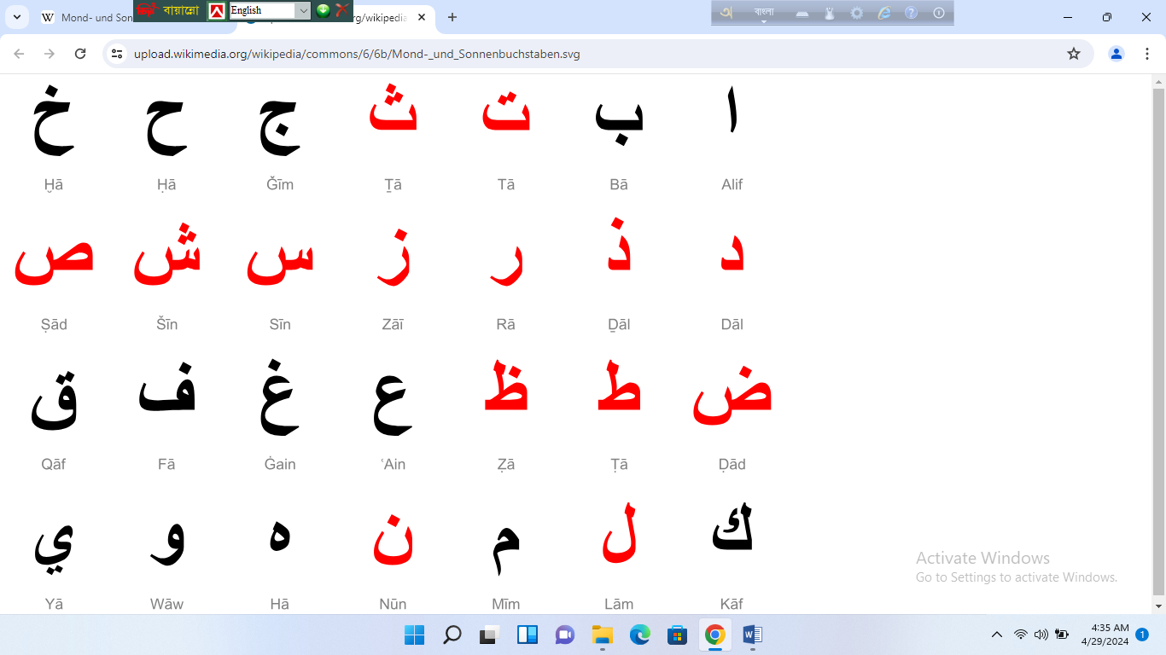Close the current wikimedia tab
1166x655 pixels.
[422, 17]
